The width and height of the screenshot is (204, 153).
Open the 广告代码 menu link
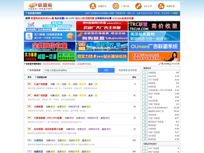click(x=125, y=6)
